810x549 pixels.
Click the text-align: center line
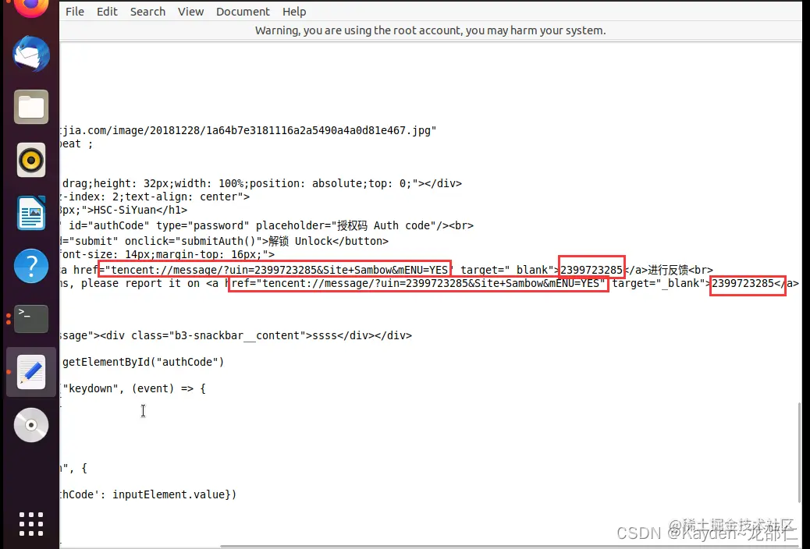[x=155, y=197]
